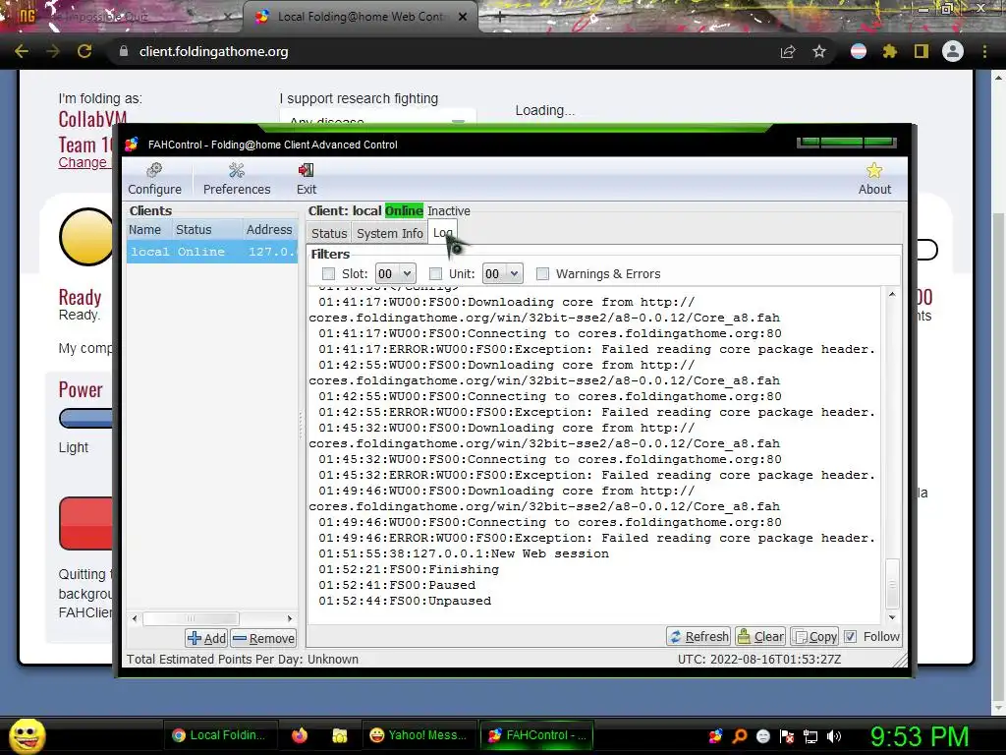This screenshot has width=1006, height=755.
Task: Add a new client
Action: pos(206,638)
